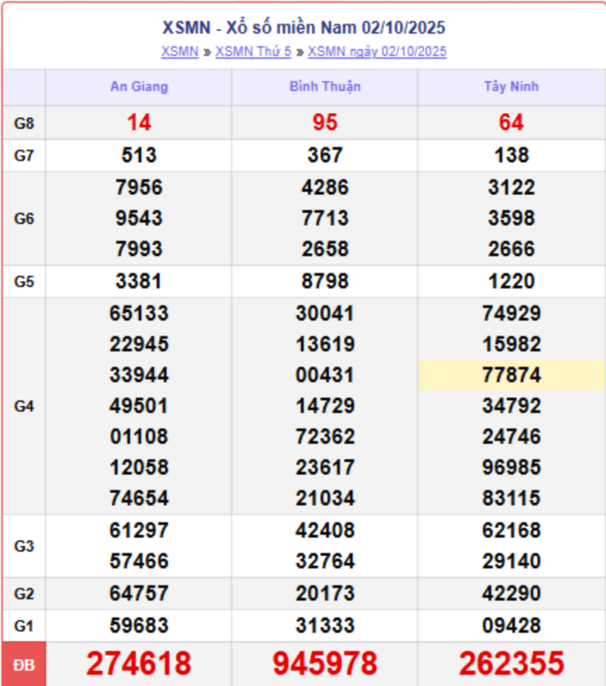Select G8 result 95 for Bình Thuận
This screenshot has height=686, width=606.
[x=325, y=123]
